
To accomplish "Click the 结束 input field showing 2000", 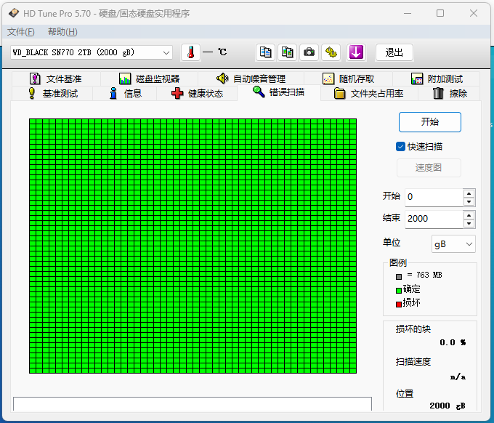I will pyautogui.click(x=433, y=219).
